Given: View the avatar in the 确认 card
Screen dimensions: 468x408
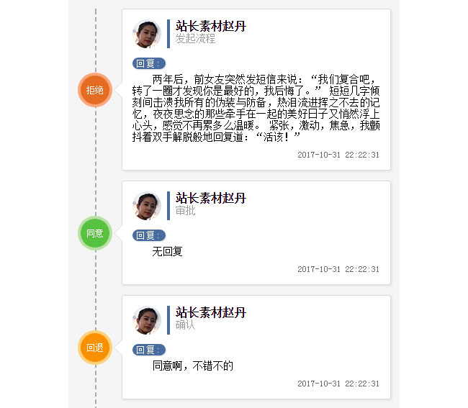Looking at the screenshot, I should [147, 320].
